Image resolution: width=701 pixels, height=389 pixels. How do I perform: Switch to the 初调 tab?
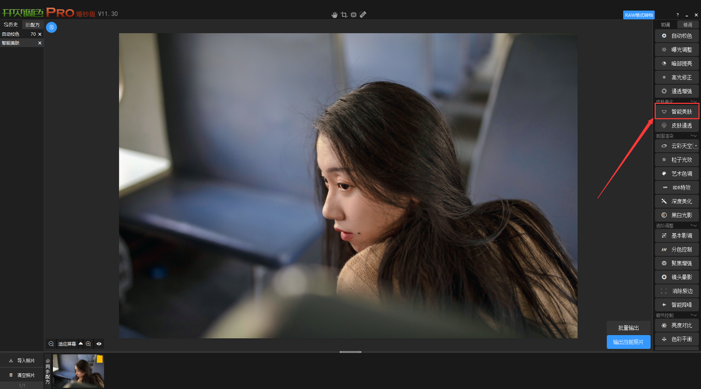pos(665,25)
